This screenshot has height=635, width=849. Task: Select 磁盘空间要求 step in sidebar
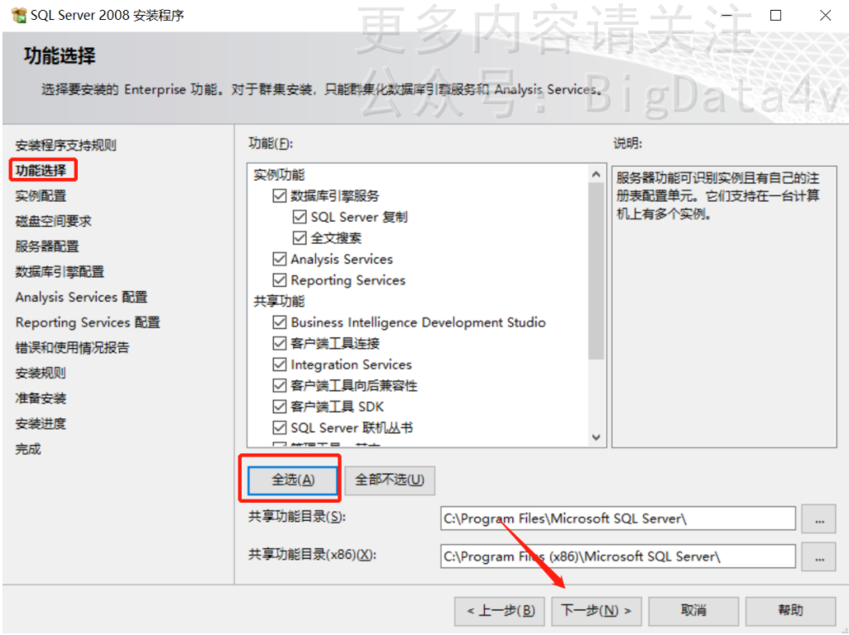(x=53, y=222)
